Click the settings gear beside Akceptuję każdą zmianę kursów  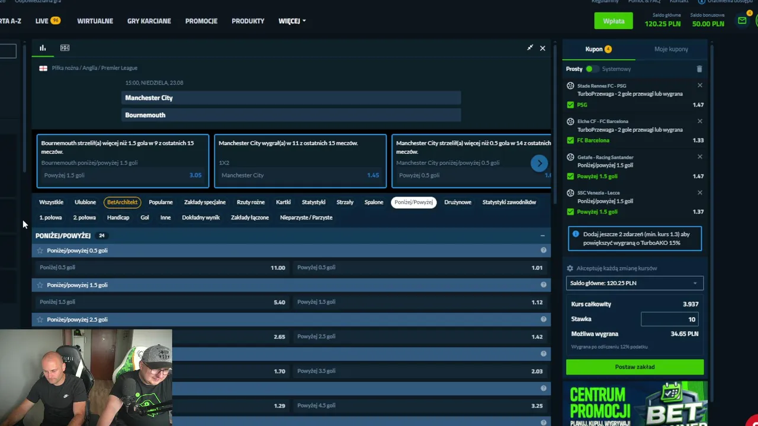[x=570, y=268]
